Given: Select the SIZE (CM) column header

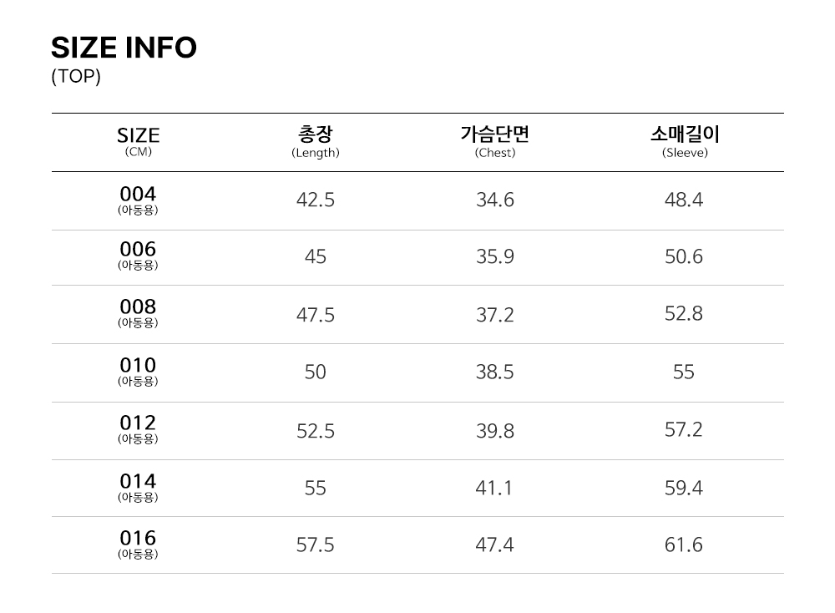Looking at the screenshot, I should tap(138, 140).
